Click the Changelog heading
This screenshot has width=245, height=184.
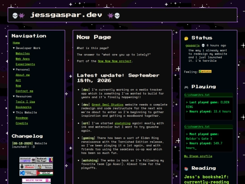point(27,136)
